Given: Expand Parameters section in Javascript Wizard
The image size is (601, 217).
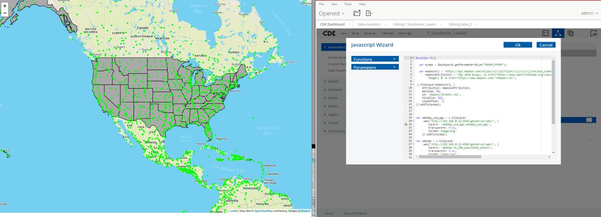Looking at the screenshot, I should [375, 67].
